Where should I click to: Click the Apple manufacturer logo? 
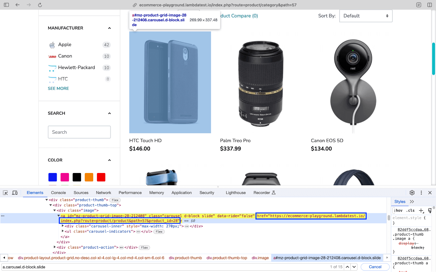[x=52, y=45]
